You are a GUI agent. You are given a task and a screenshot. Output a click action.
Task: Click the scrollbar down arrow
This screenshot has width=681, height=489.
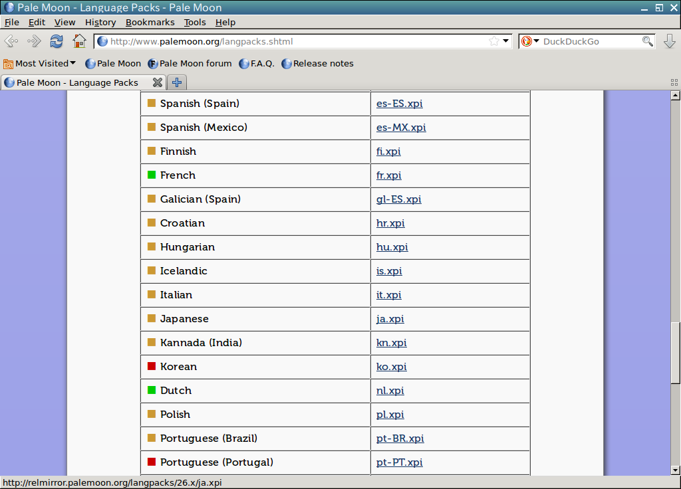click(x=676, y=470)
